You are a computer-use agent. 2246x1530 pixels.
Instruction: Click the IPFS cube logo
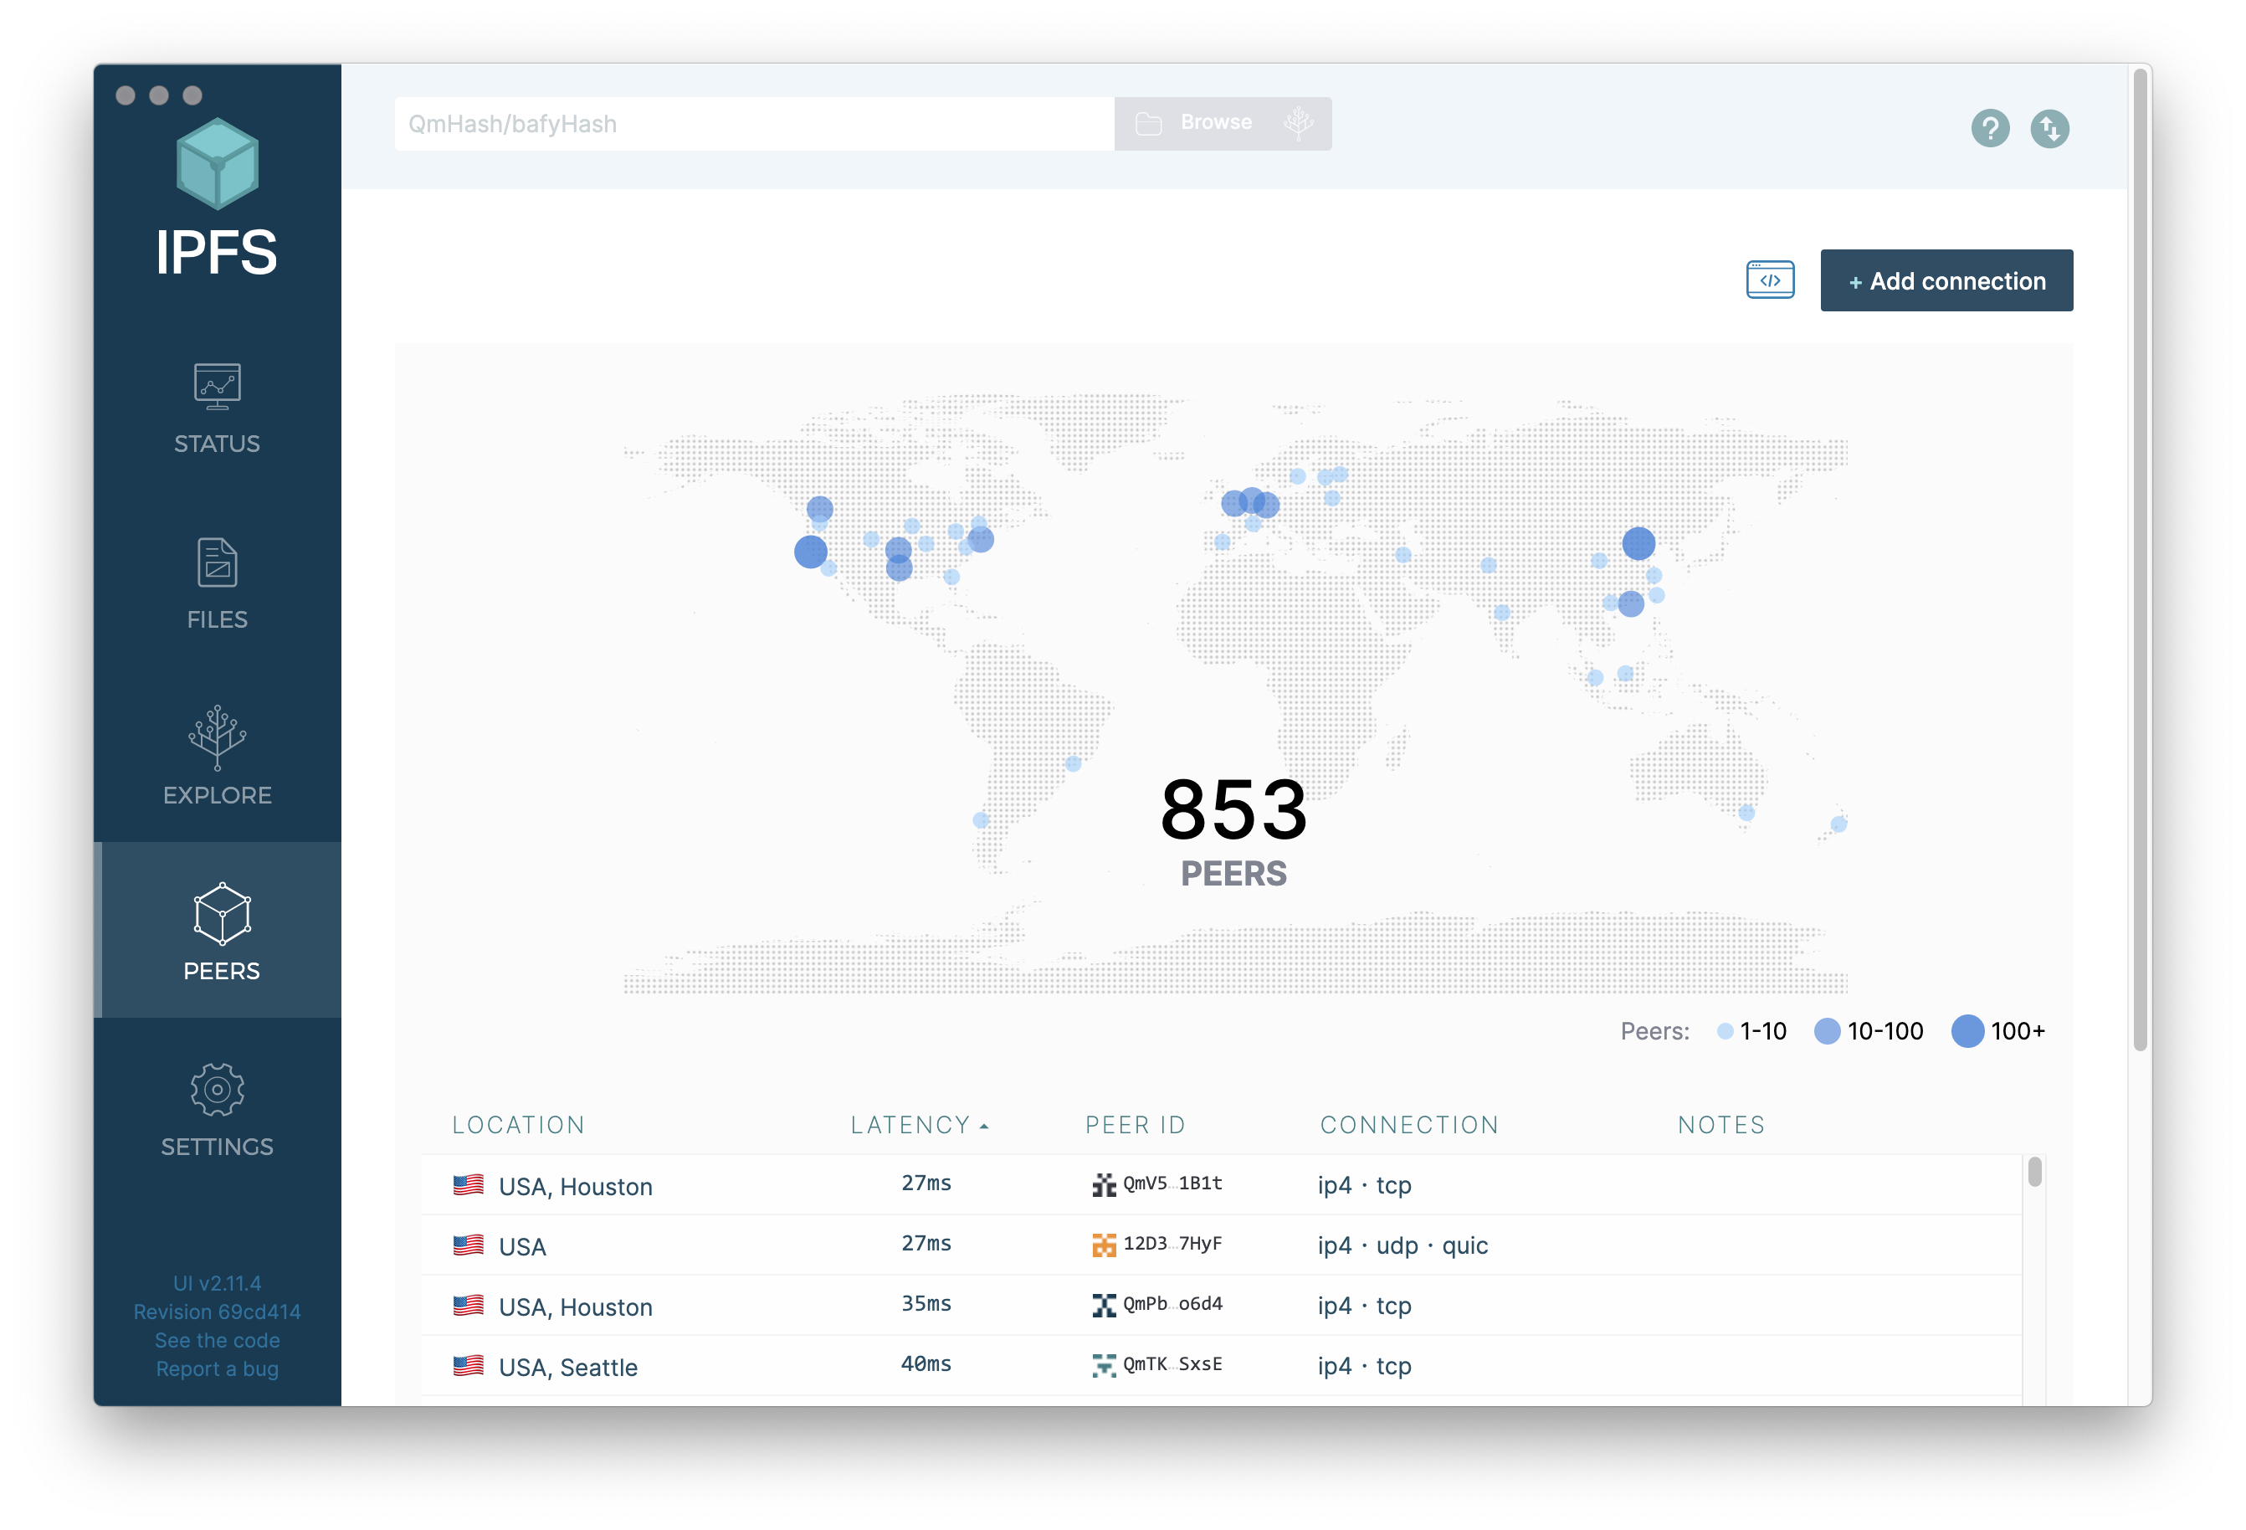pyautogui.click(x=217, y=164)
